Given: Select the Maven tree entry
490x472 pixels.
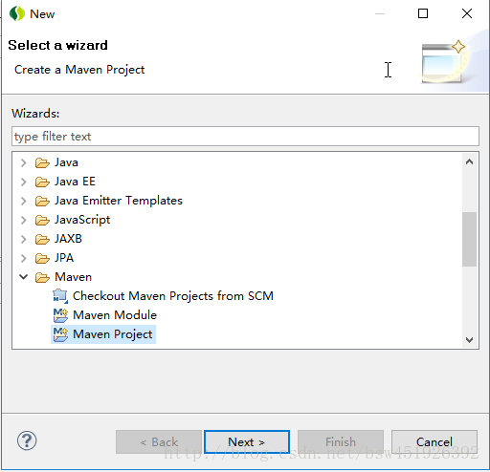Looking at the screenshot, I should coord(74,277).
